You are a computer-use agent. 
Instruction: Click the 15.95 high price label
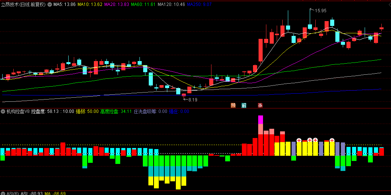[x=321, y=10]
